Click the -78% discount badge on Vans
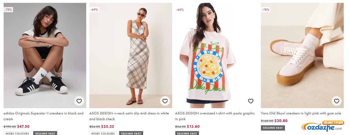Viewport: 350px width, 135px height. [x=266, y=10]
